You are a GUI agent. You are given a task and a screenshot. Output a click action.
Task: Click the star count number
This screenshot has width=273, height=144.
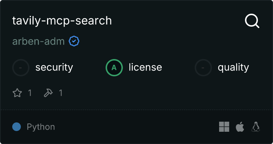30,93
